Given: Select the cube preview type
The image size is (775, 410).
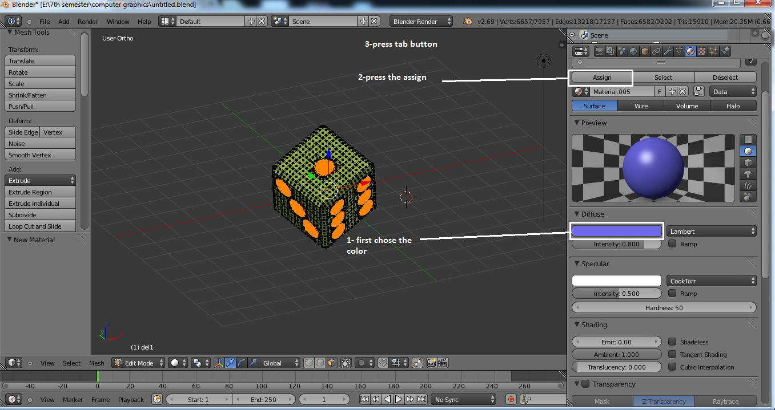Looking at the screenshot, I should [748, 163].
